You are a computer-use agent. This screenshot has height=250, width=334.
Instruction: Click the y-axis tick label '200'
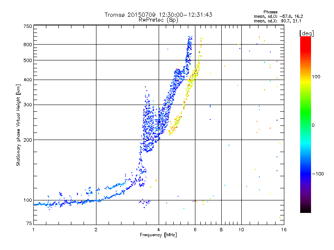click(28, 140)
